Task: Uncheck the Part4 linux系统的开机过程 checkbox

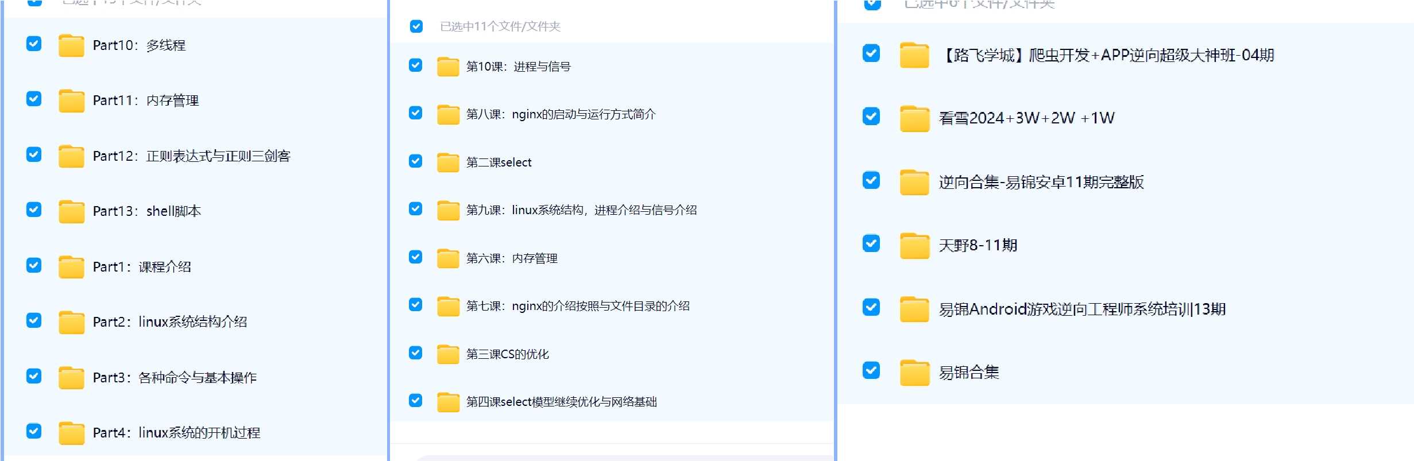Action: pos(34,431)
